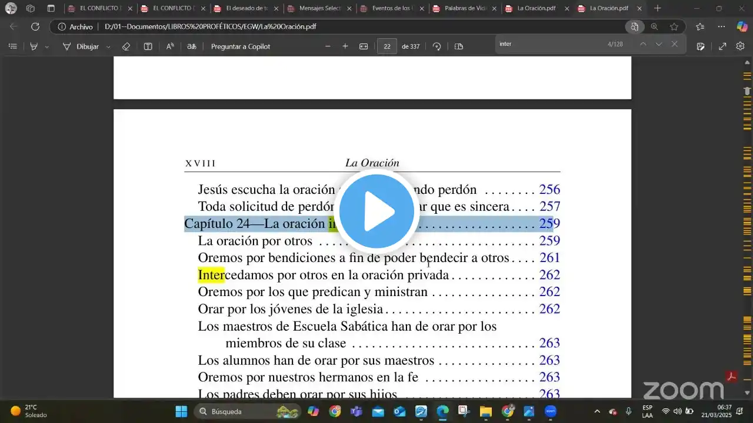Rotate the PDF page
The image size is (753, 423).
click(x=437, y=46)
